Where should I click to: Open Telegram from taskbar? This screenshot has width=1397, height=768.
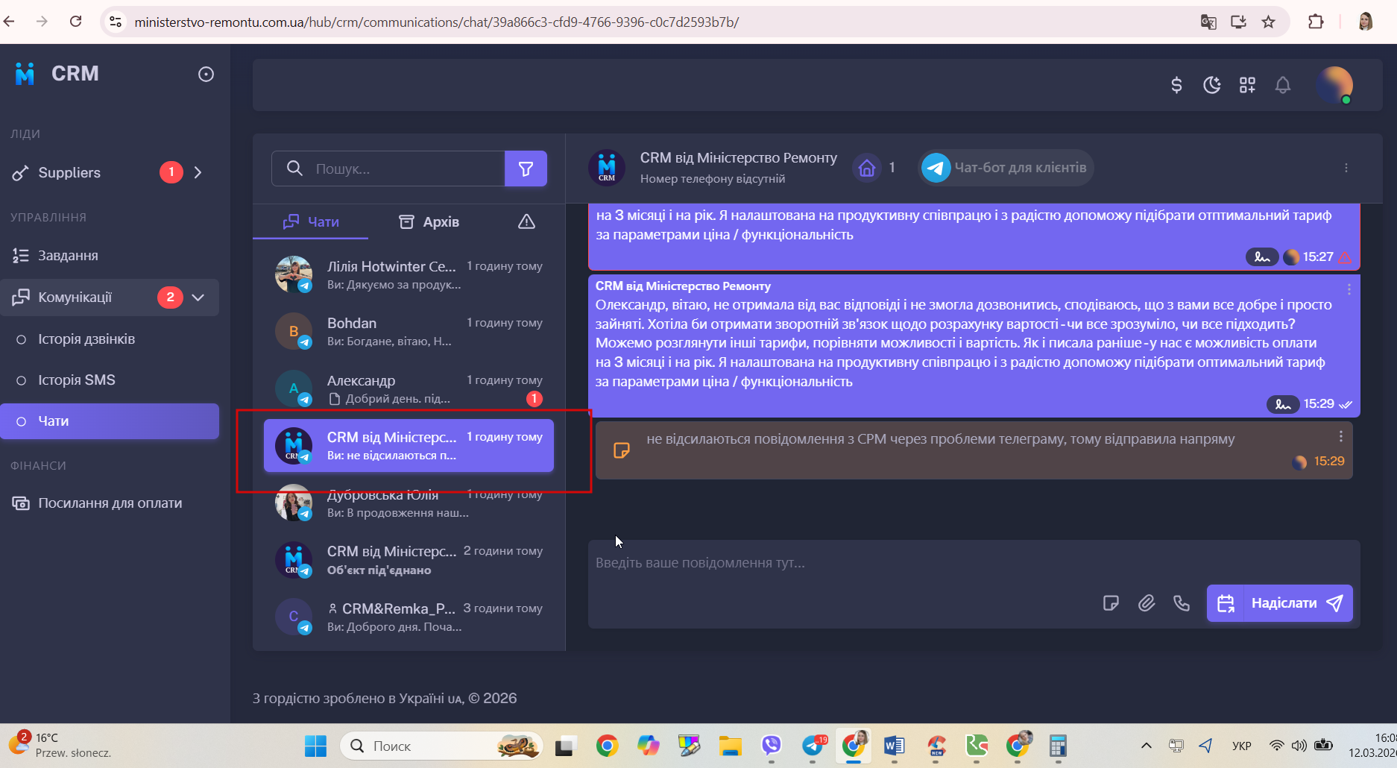[813, 746]
